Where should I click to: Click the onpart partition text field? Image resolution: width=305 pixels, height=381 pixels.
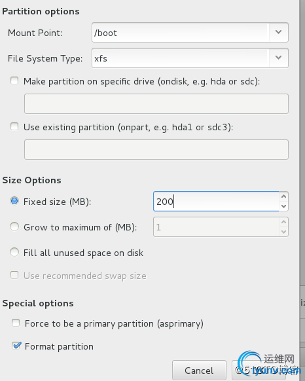point(156,150)
